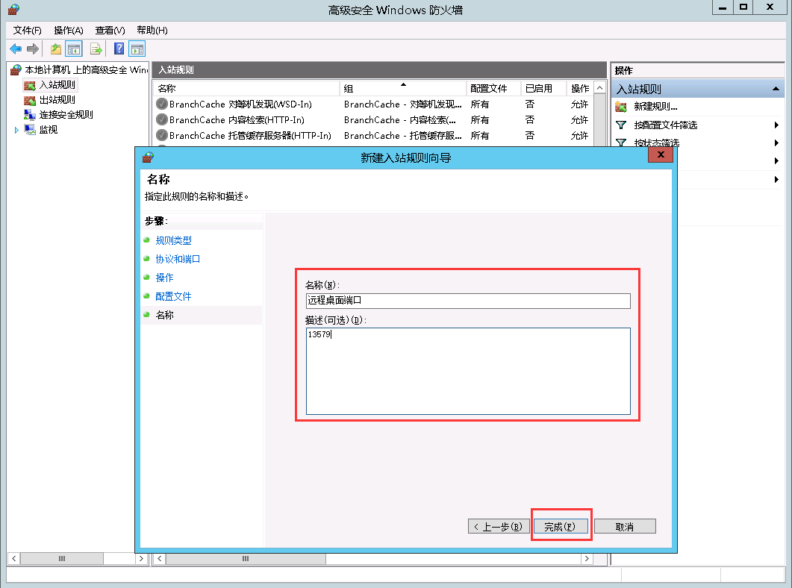Click the 完成(F) button
792x588 pixels.
(x=561, y=526)
